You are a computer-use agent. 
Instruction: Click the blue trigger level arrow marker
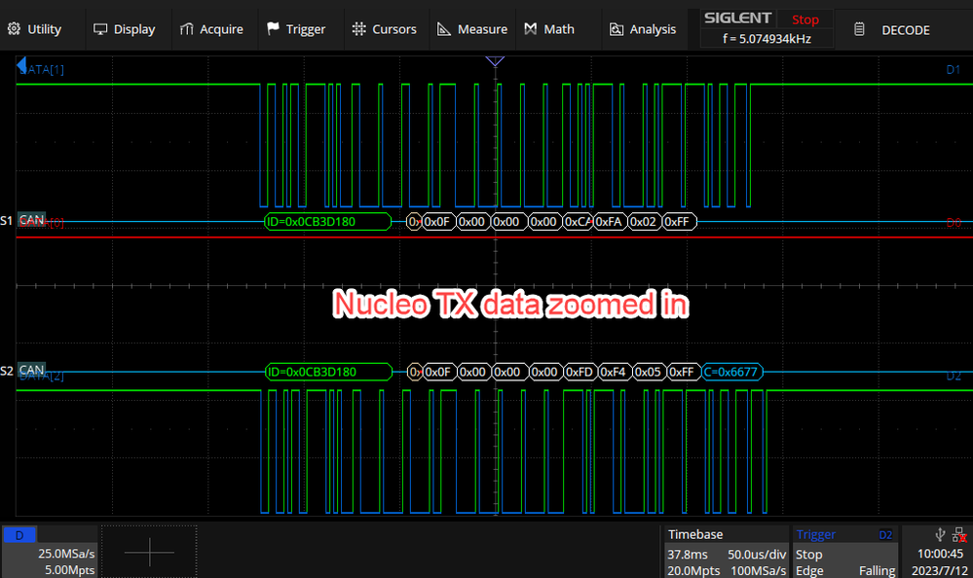coord(21,64)
